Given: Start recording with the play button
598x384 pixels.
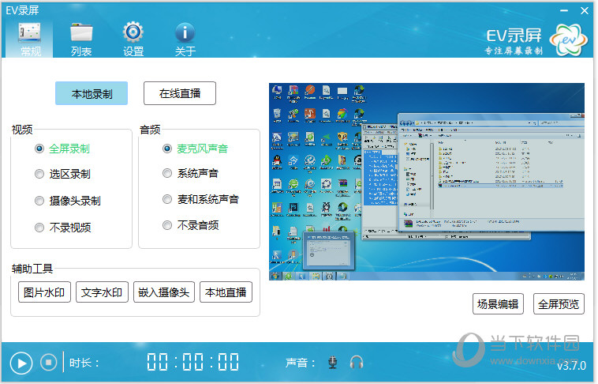Looking at the screenshot, I should 21,363.
